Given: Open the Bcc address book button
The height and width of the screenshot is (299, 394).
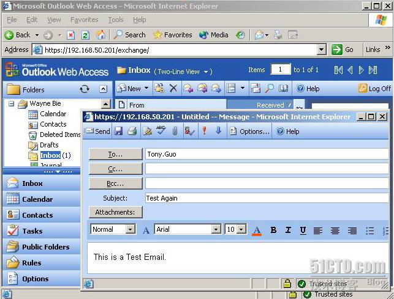Looking at the screenshot, I should [x=116, y=183].
